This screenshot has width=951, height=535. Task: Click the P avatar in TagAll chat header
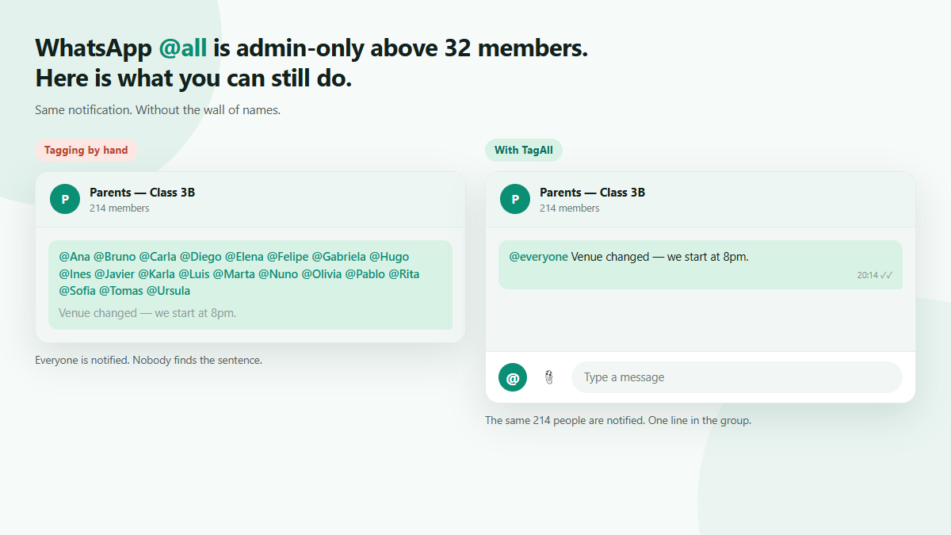coord(515,199)
